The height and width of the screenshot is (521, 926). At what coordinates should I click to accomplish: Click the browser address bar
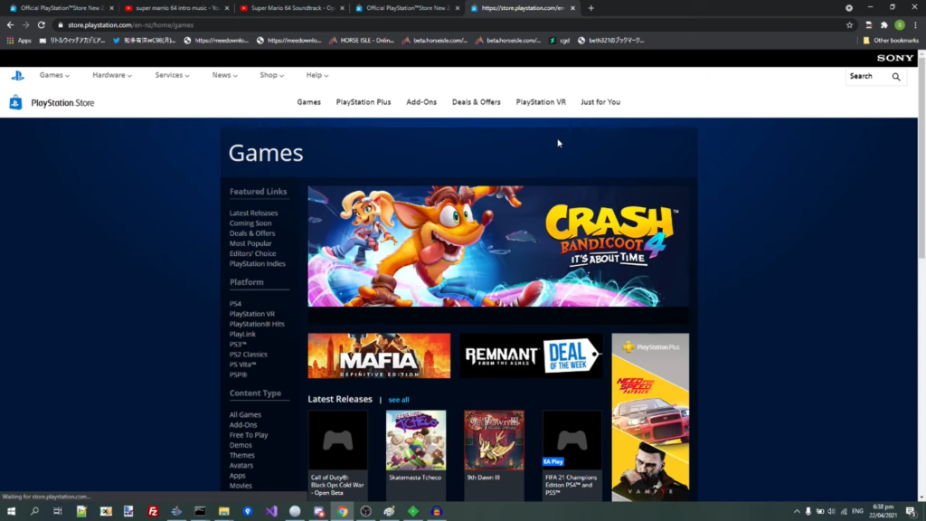(449, 24)
